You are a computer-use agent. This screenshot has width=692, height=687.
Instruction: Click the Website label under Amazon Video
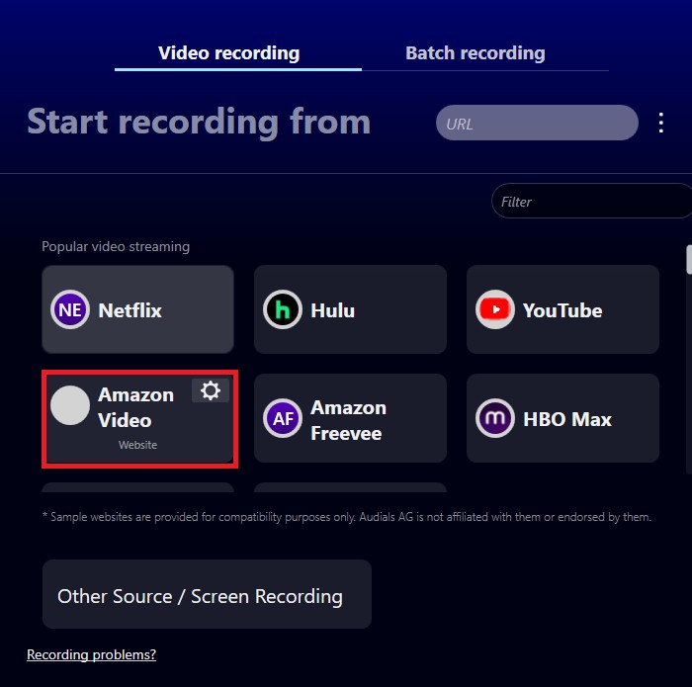click(137, 445)
